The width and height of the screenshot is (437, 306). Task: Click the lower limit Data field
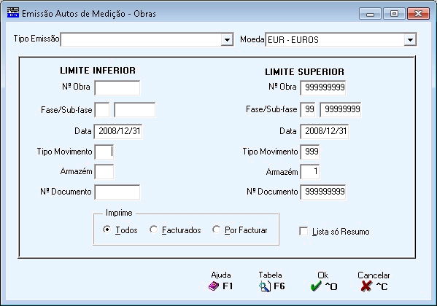pos(118,131)
